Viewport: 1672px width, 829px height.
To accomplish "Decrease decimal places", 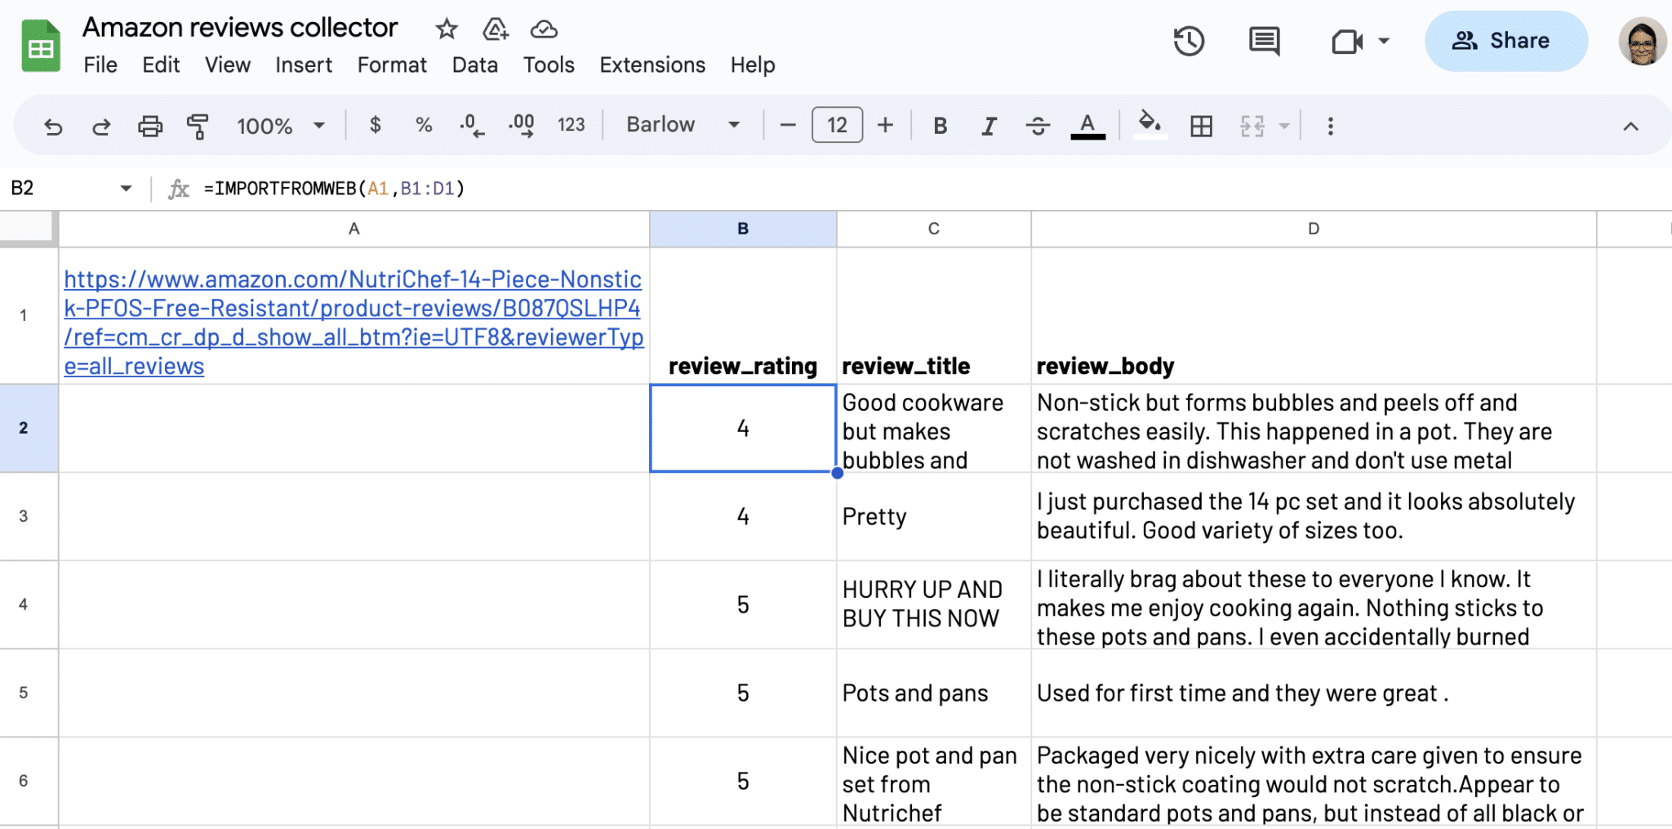I will [472, 125].
